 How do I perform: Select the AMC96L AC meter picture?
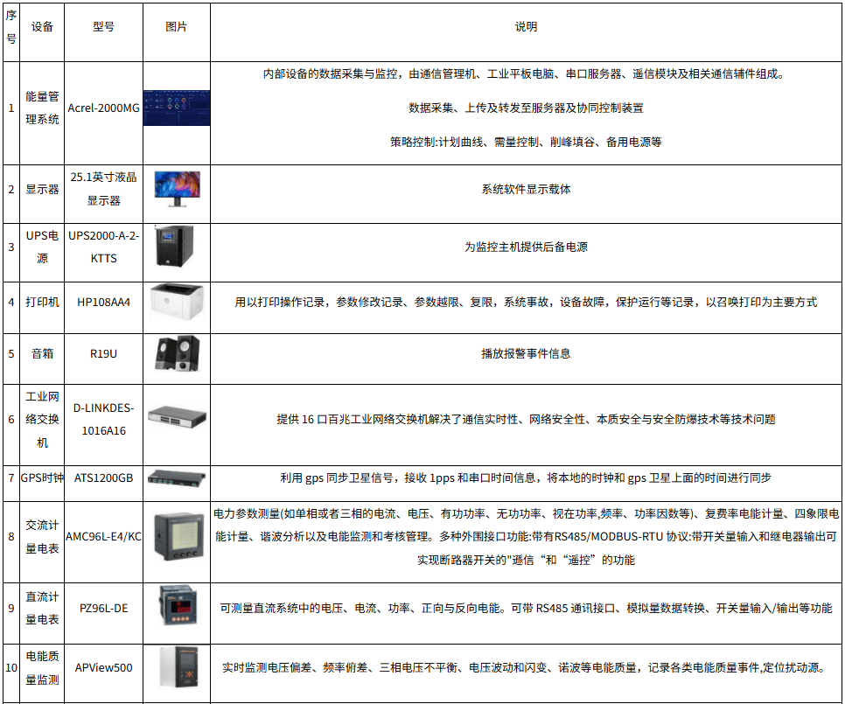point(176,536)
